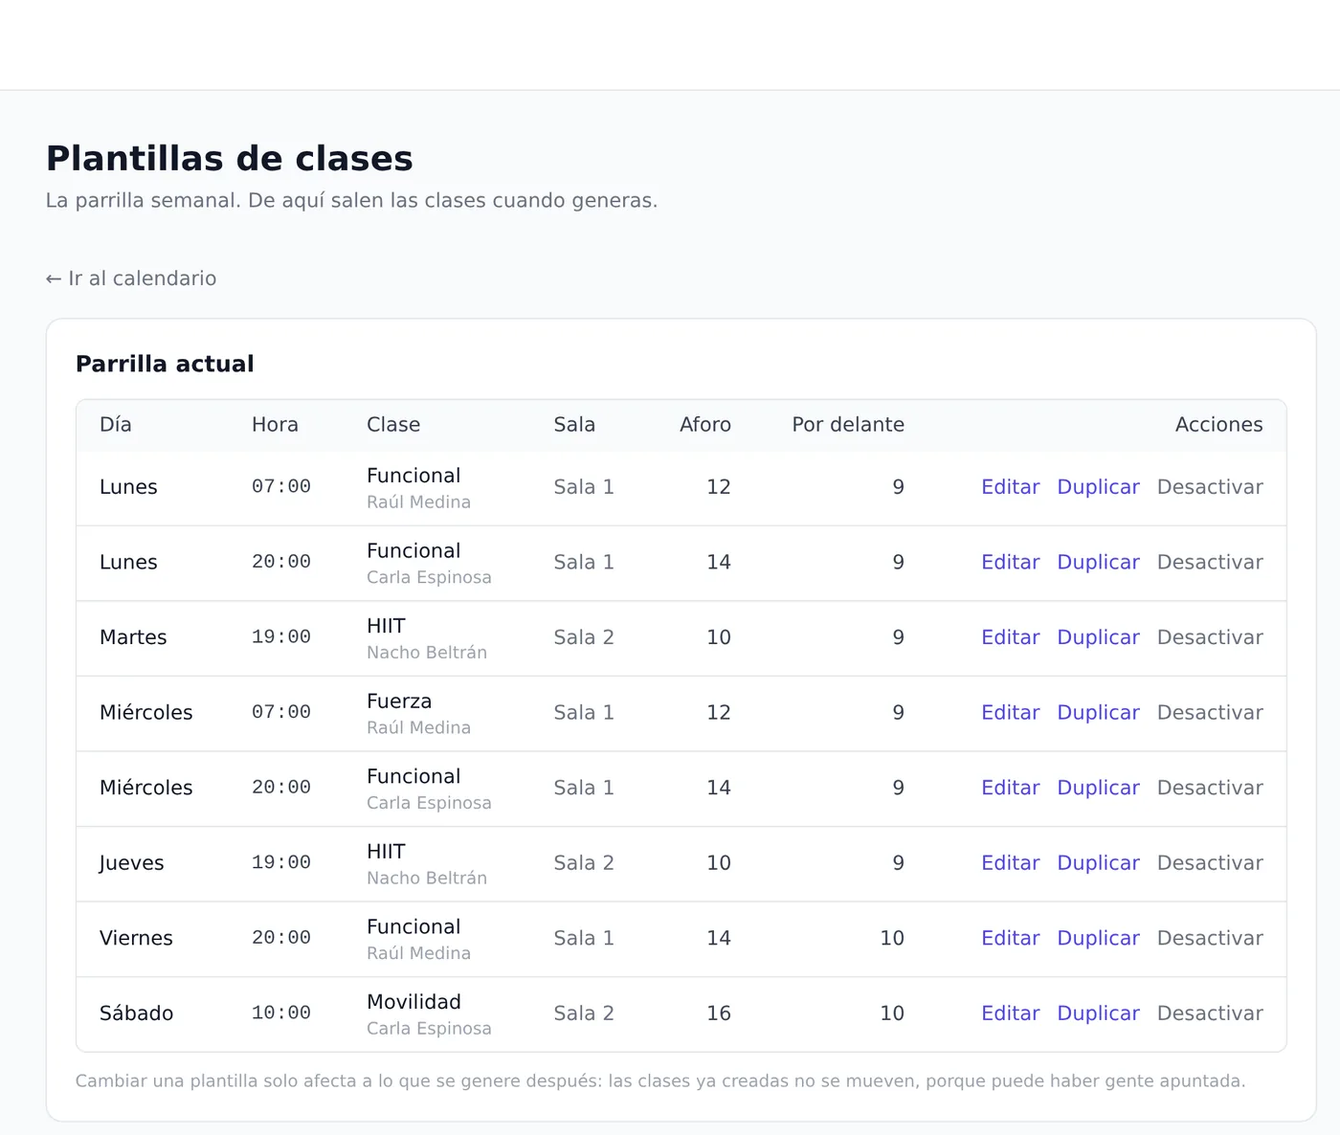Deactivate the Martes HIIT template
The height and width of the screenshot is (1135, 1340).
click(1210, 637)
